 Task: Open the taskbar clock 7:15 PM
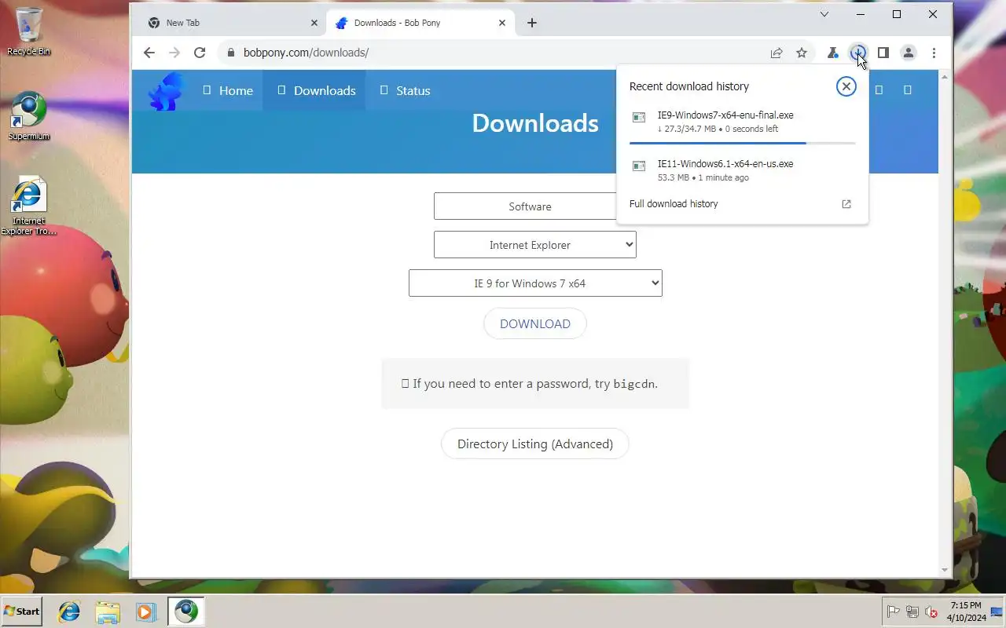click(965, 612)
